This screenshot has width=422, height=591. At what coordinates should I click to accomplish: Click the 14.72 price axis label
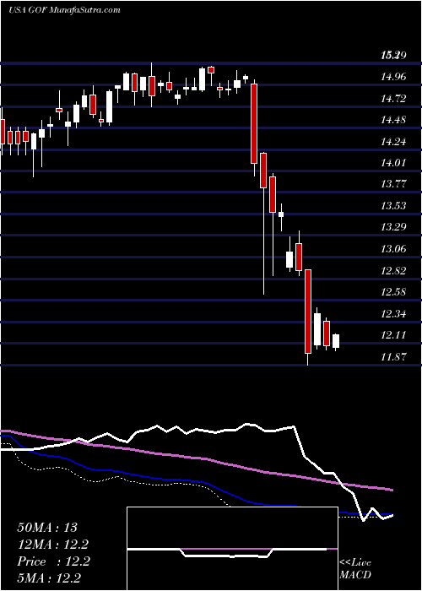tap(393, 99)
